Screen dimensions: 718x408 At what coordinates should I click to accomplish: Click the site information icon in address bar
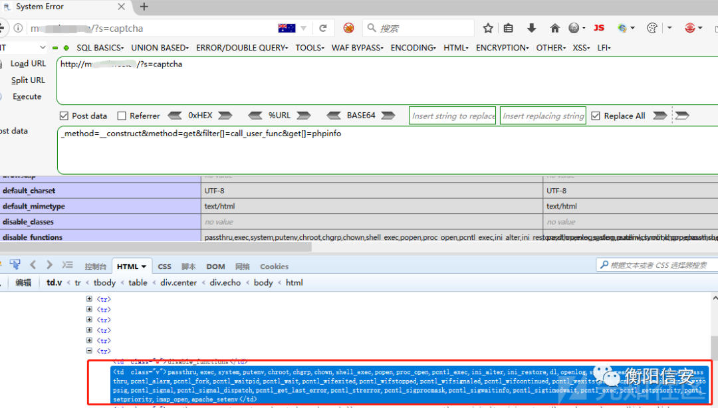click(x=18, y=28)
